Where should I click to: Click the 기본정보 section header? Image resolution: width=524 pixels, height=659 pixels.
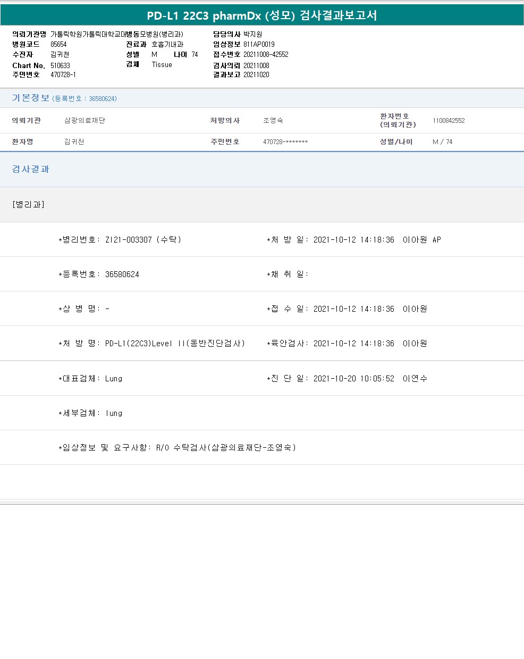click(x=30, y=98)
